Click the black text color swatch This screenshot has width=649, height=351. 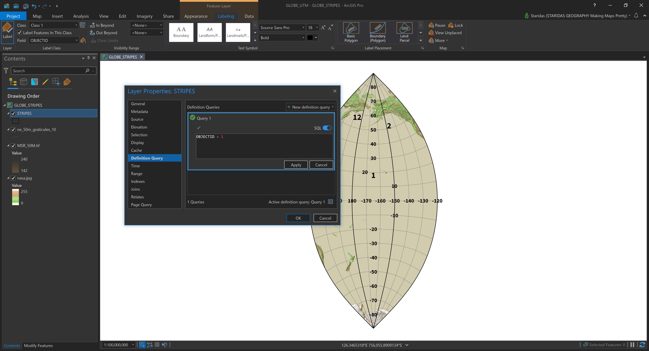[310, 38]
